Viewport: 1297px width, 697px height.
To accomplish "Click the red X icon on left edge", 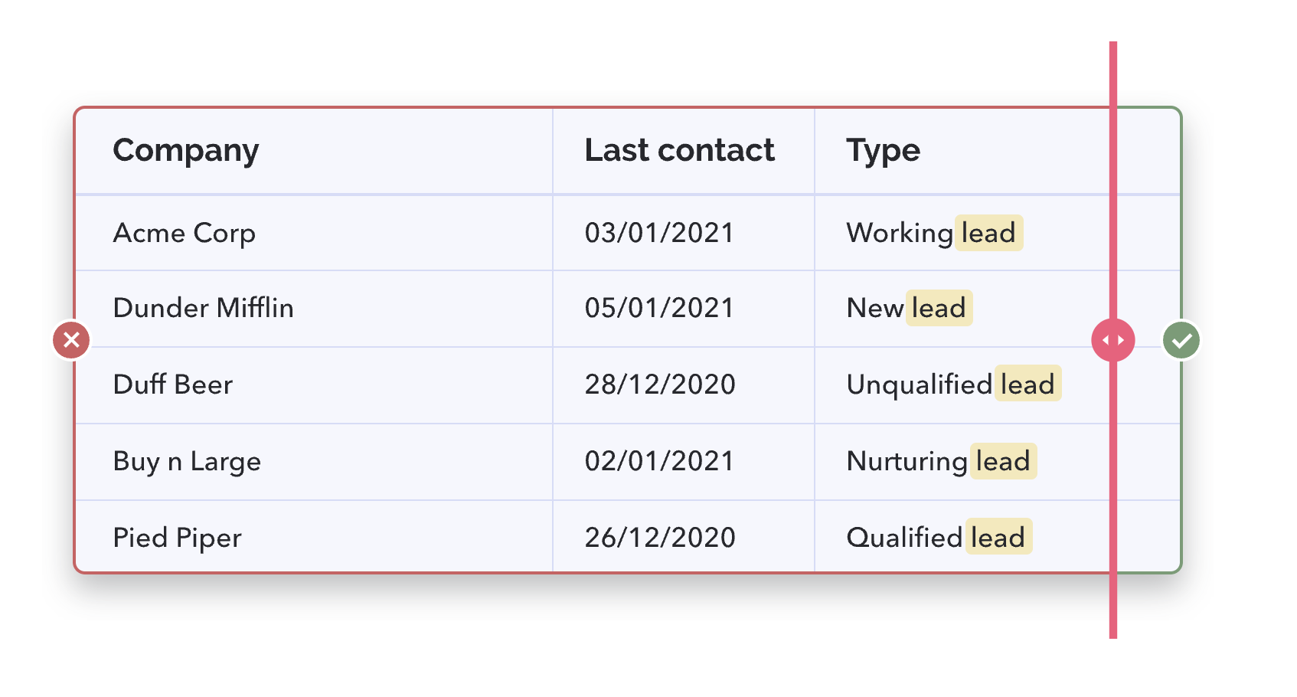I will 71,339.
